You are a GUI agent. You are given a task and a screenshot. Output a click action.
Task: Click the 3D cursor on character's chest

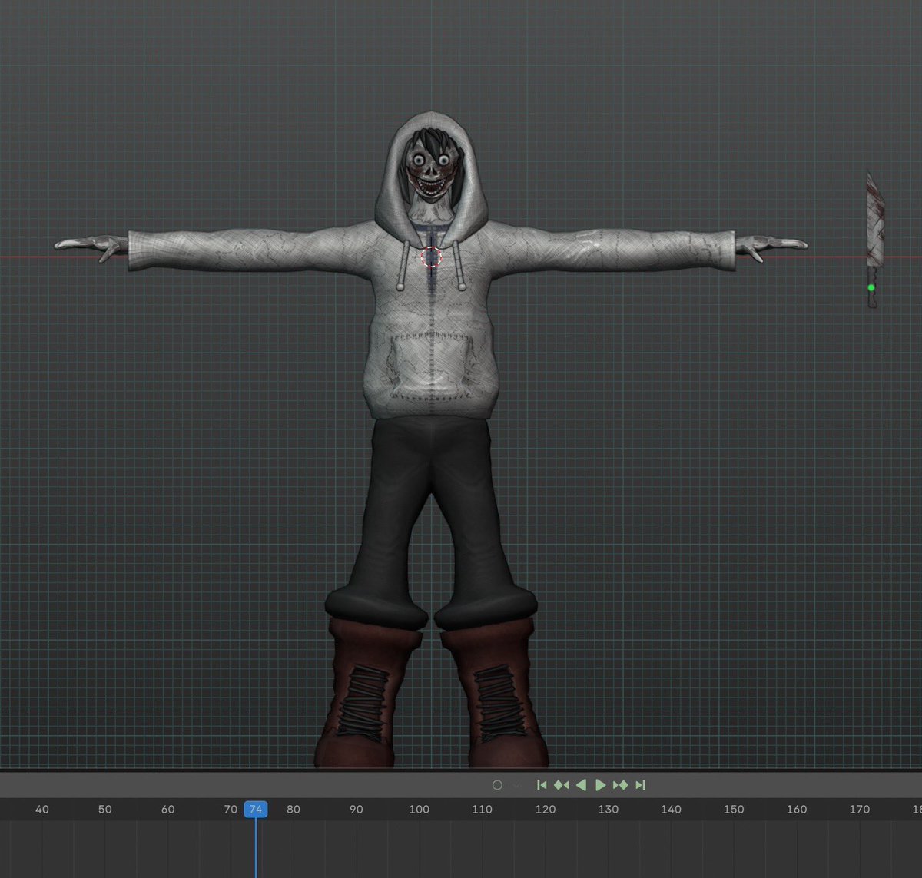(x=431, y=257)
